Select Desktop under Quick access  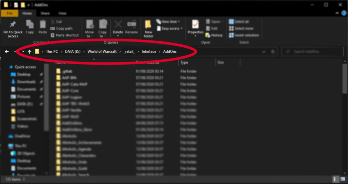(x=24, y=74)
